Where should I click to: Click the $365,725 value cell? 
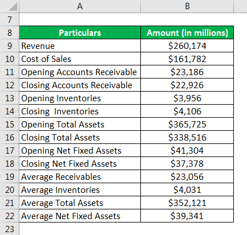pyautogui.click(x=187, y=124)
